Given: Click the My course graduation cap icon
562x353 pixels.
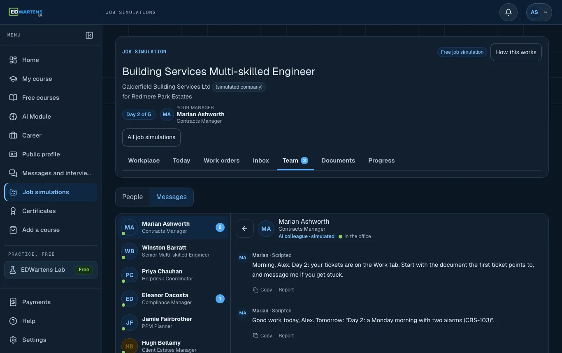Looking at the screenshot, I should [13, 79].
